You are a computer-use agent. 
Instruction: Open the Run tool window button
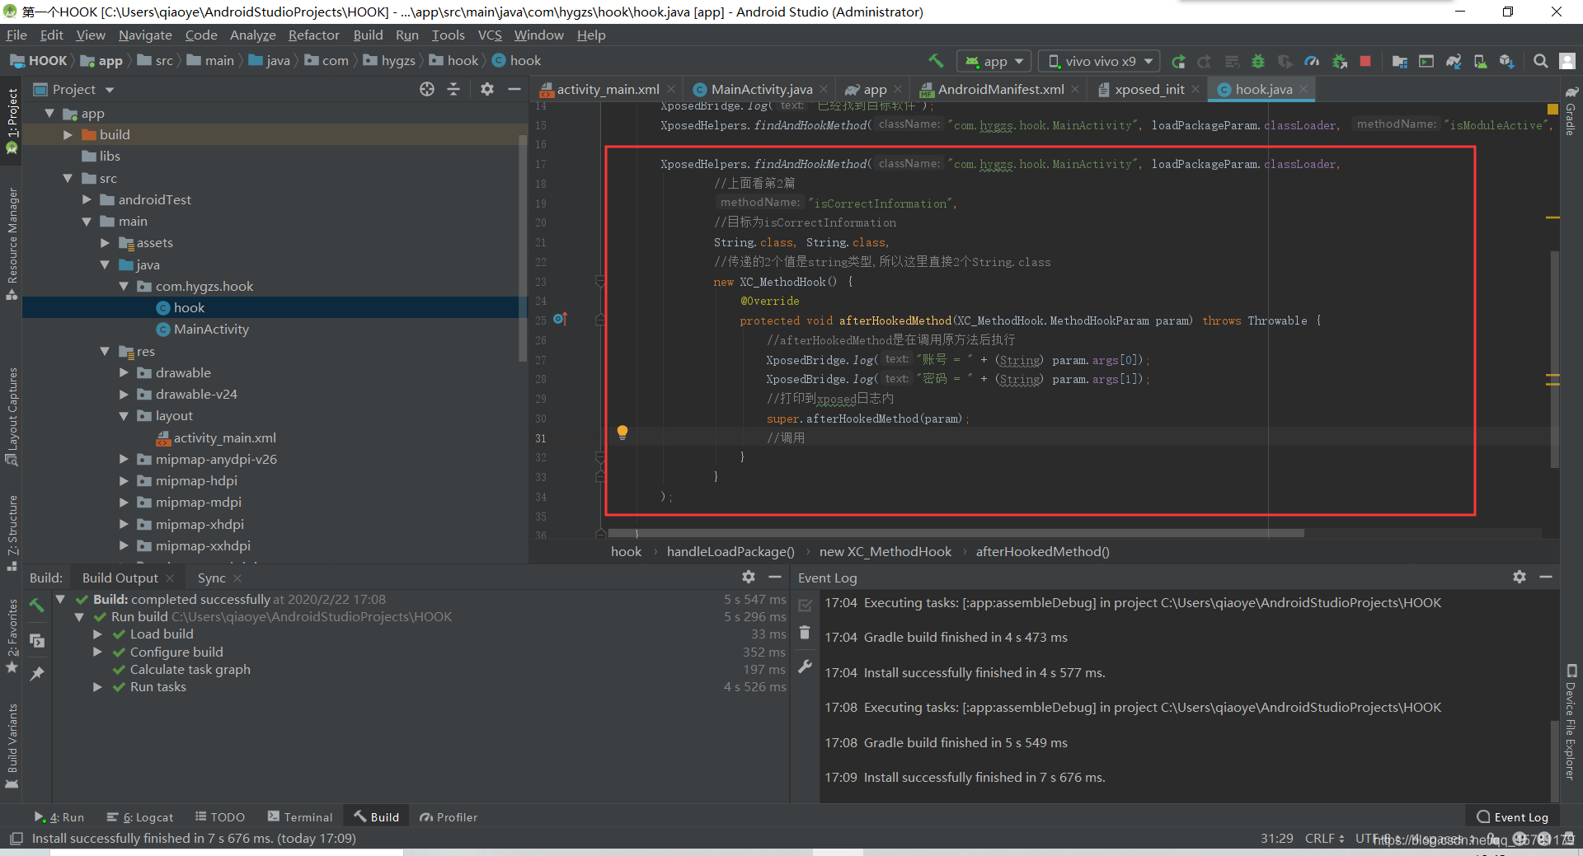pos(59,816)
